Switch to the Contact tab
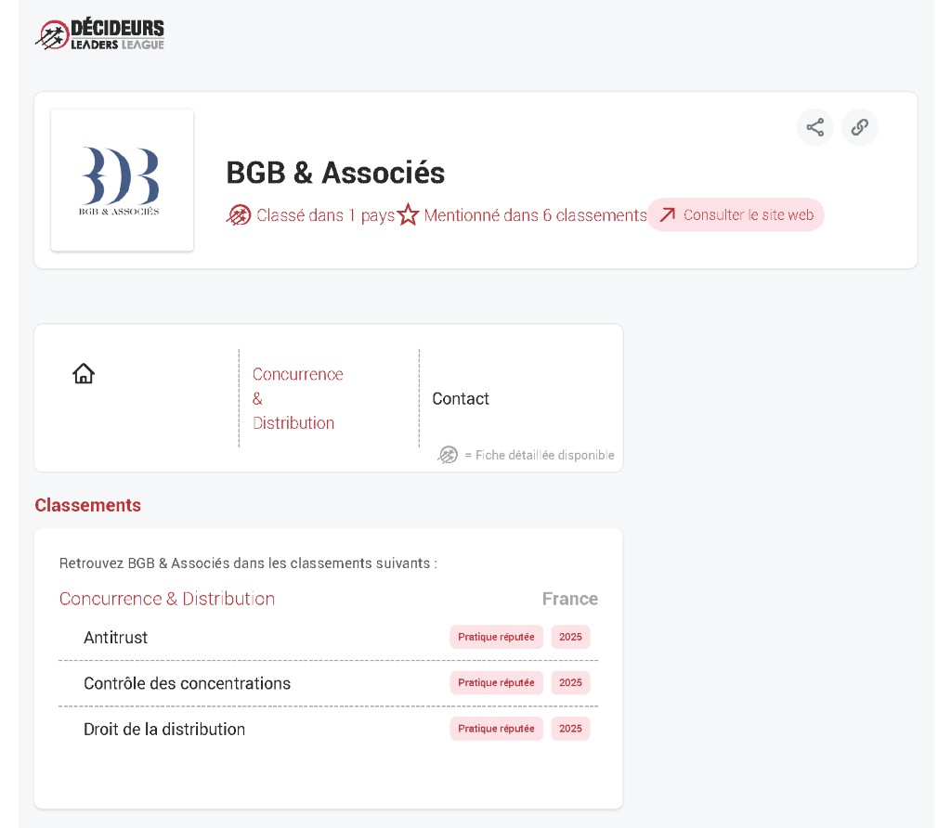Image resolution: width=951 pixels, height=828 pixels. [461, 398]
